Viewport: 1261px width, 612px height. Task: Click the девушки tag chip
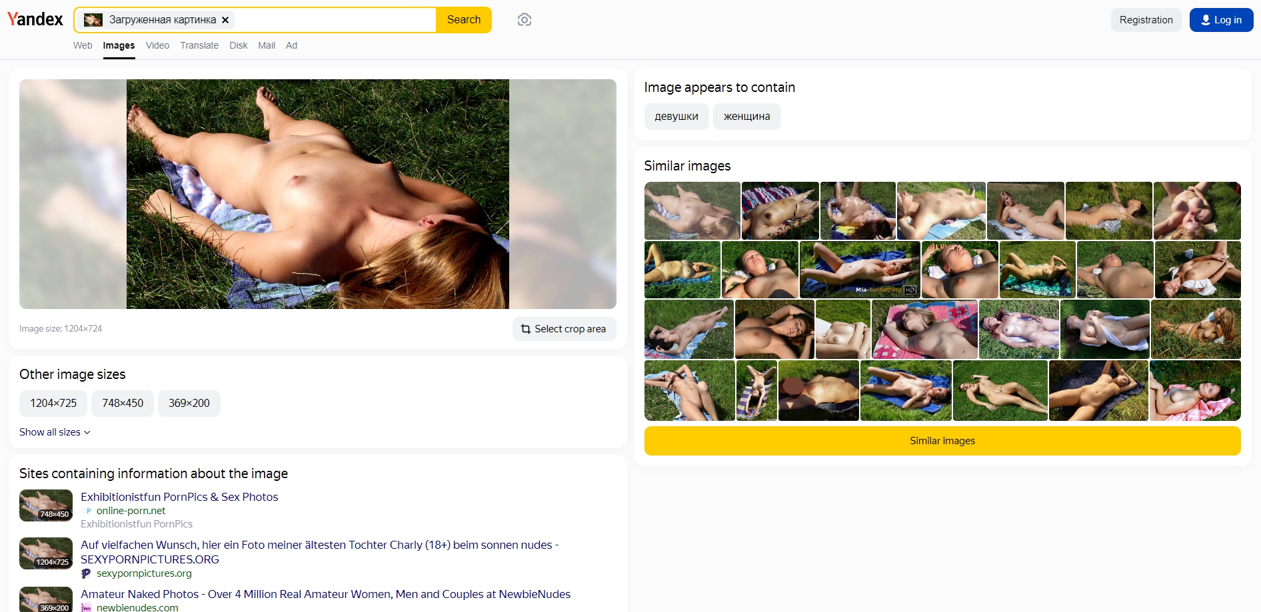tap(676, 117)
